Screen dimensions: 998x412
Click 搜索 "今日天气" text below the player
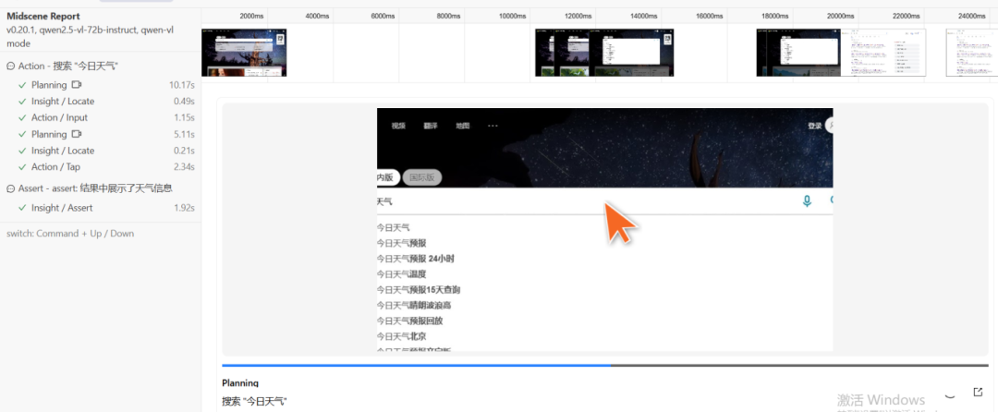click(x=255, y=402)
